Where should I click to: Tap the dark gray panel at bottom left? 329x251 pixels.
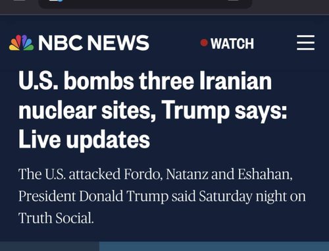pos(49,246)
